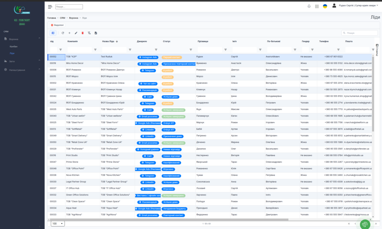The image size is (382, 229).
Task: Add a new lead with the plus icon
Action: pyautogui.click(x=69, y=33)
